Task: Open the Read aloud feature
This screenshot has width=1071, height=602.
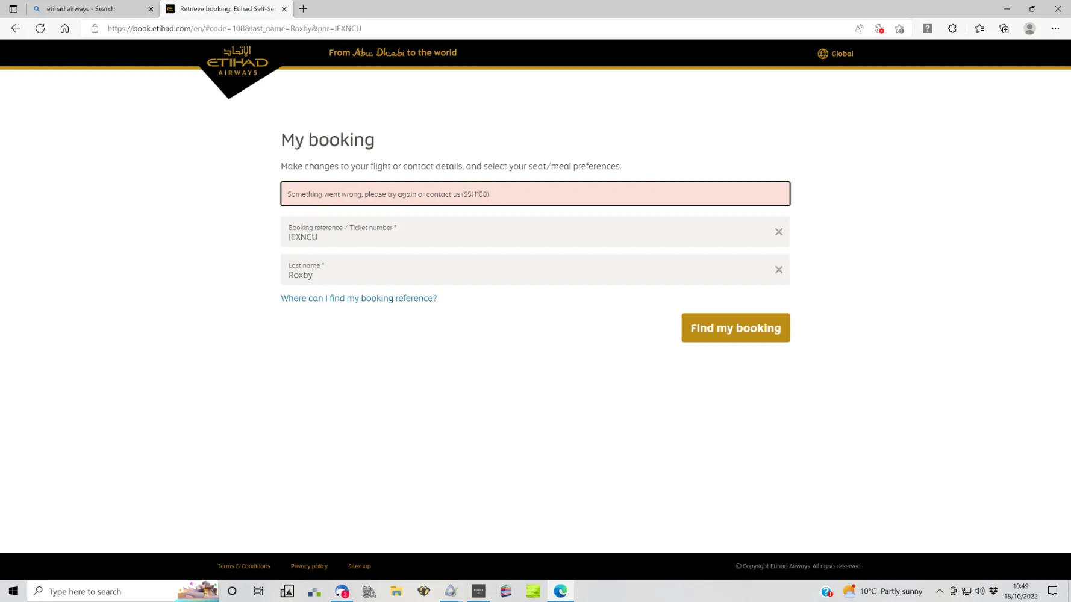Action: click(859, 28)
